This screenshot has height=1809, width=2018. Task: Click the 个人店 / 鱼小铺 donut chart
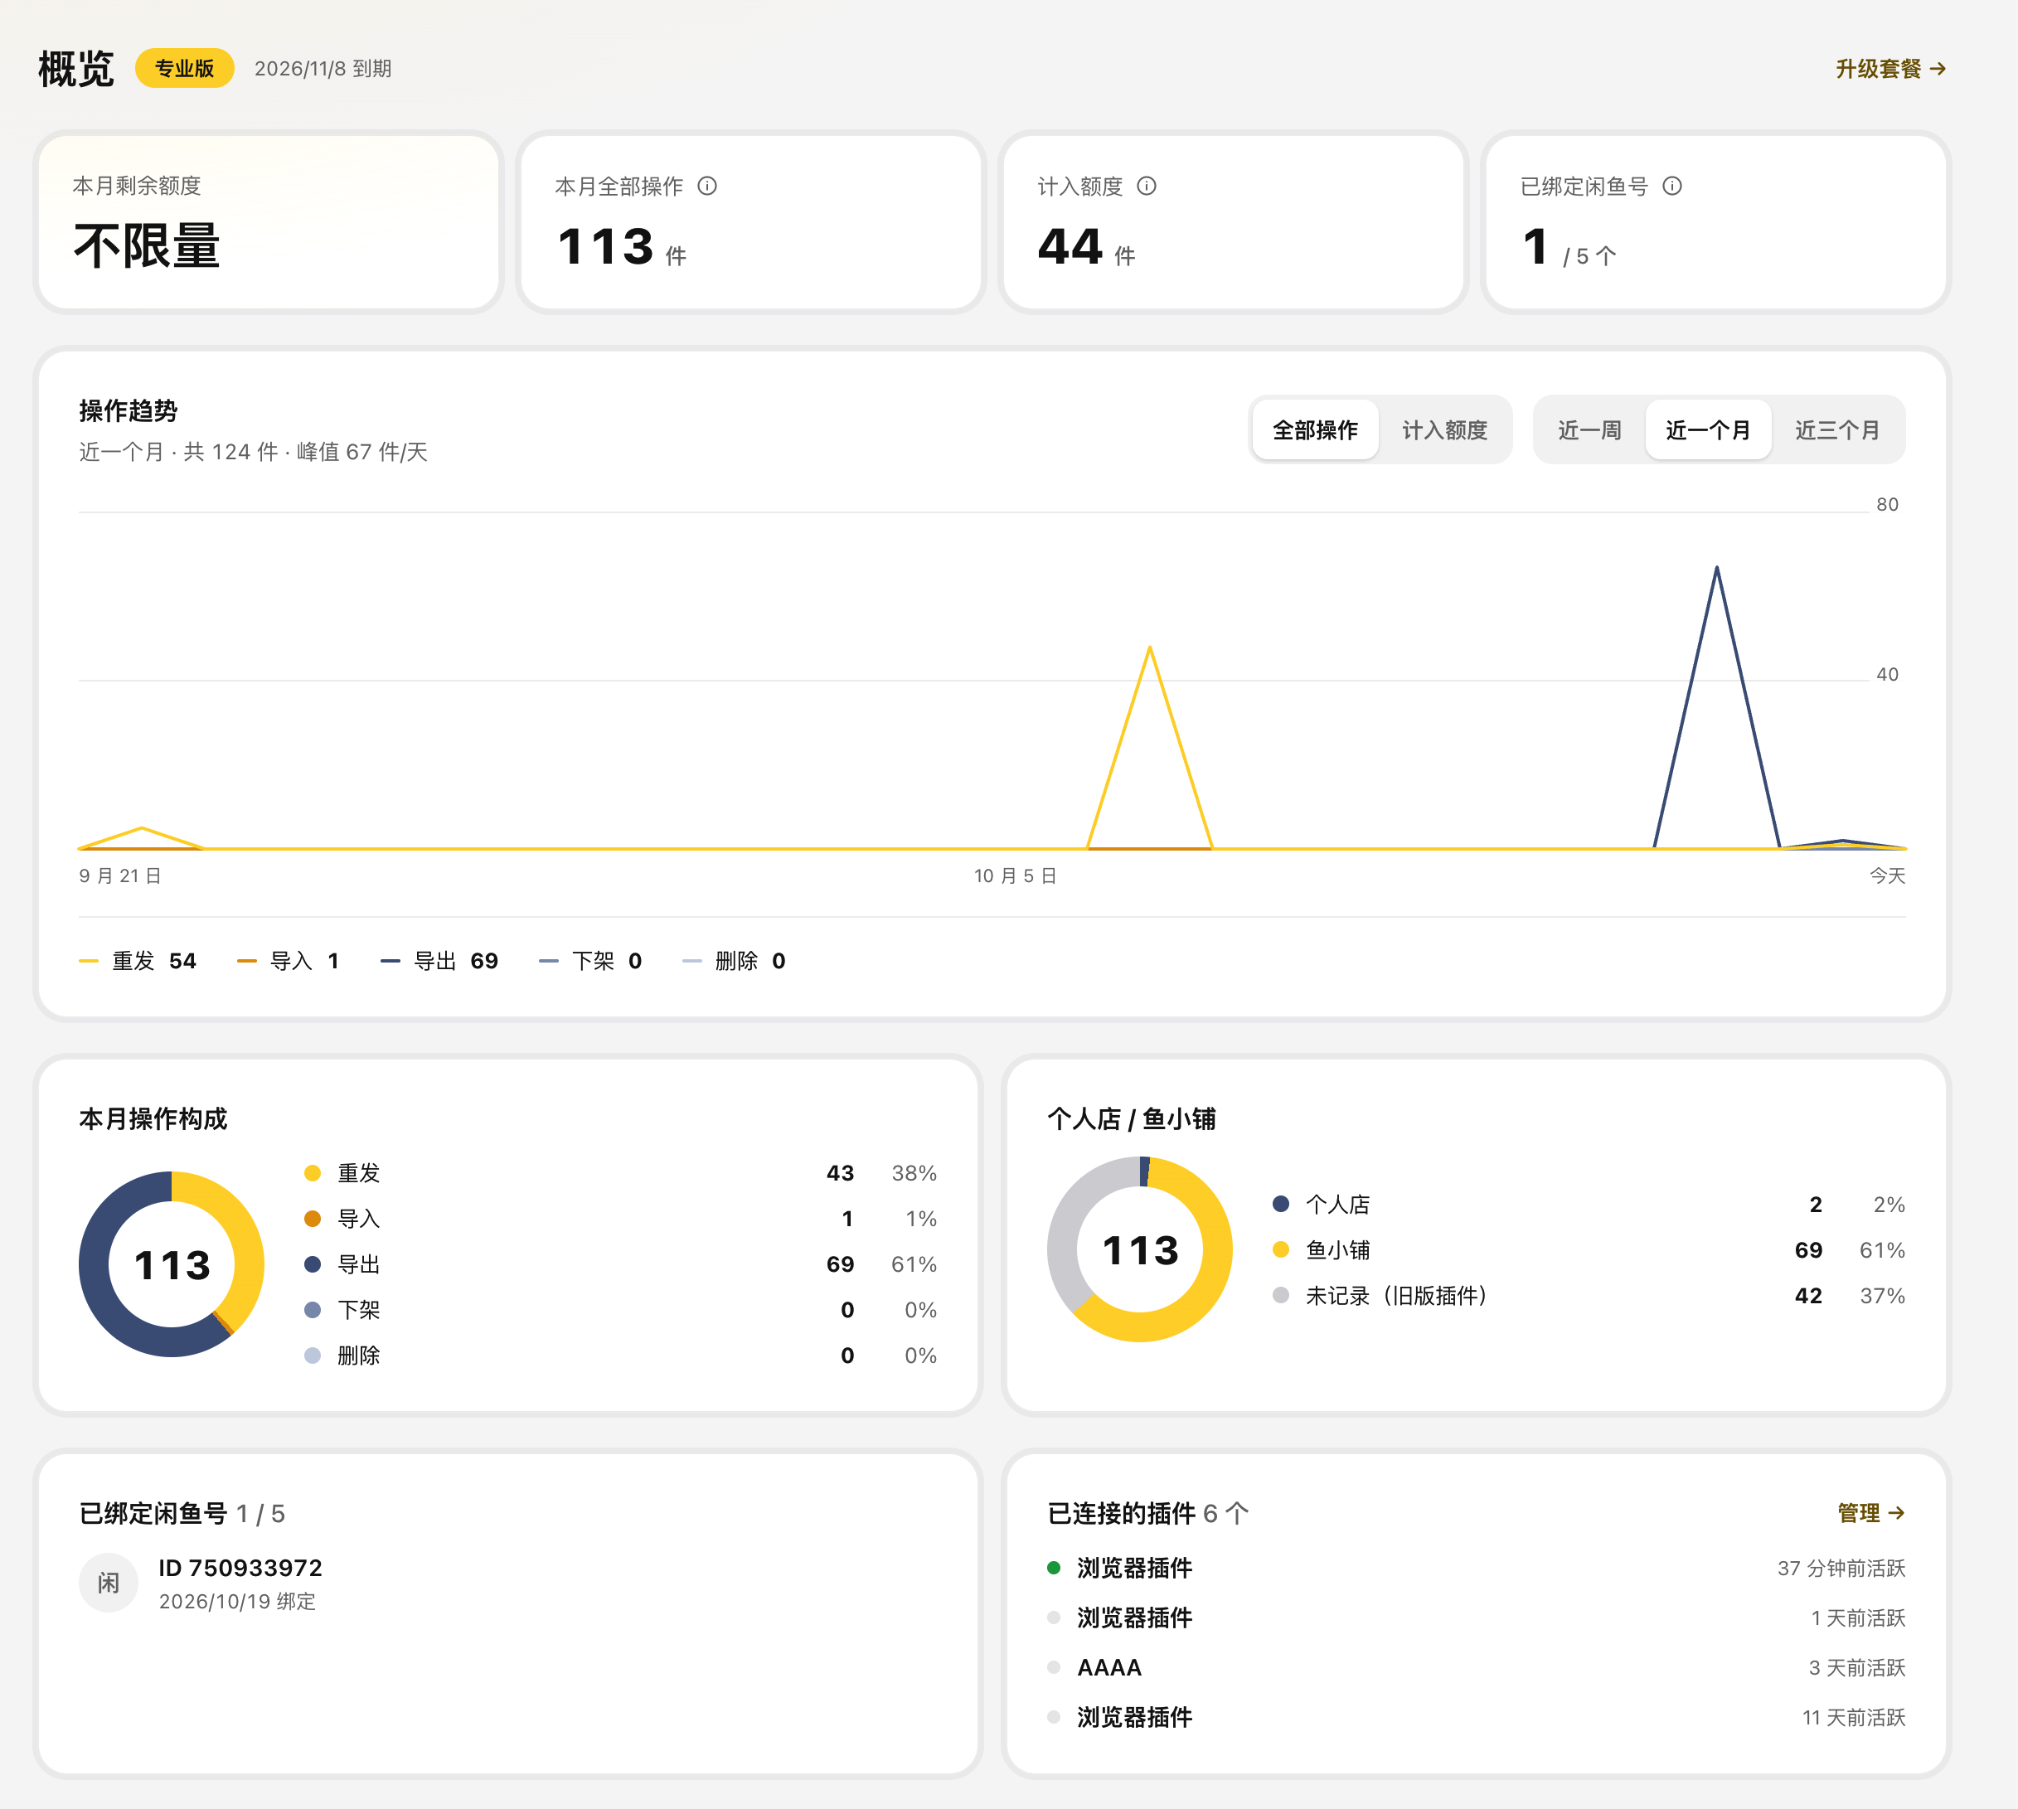point(1140,1249)
